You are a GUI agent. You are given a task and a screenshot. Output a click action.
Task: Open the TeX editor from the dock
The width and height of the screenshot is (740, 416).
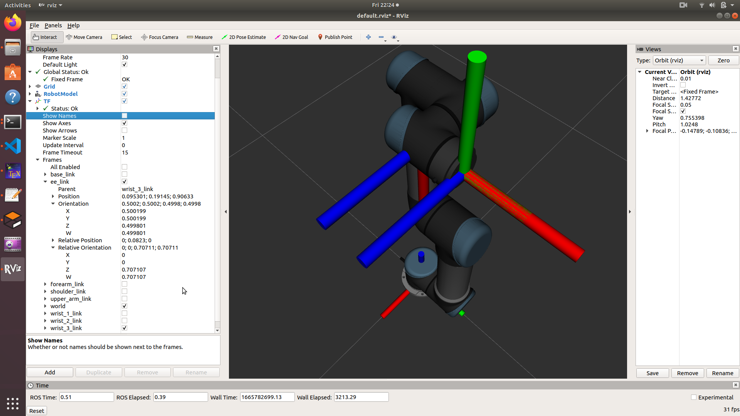13,171
